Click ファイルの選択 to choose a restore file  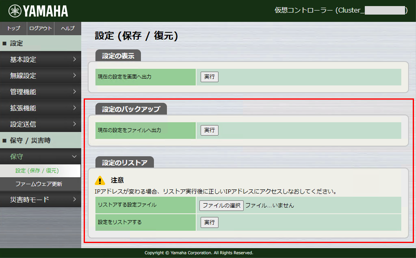221,205
